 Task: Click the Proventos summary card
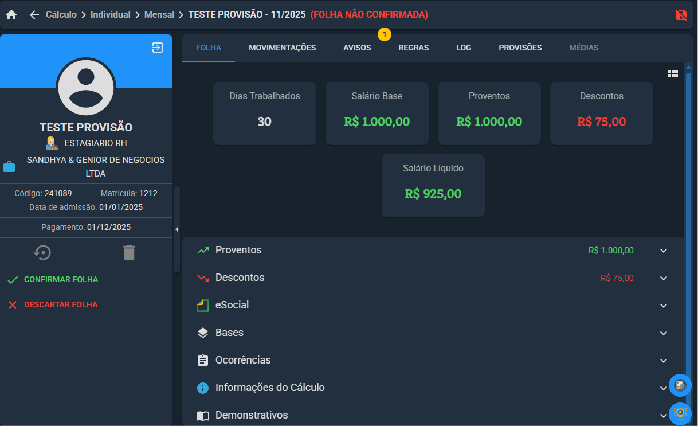[489, 114]
